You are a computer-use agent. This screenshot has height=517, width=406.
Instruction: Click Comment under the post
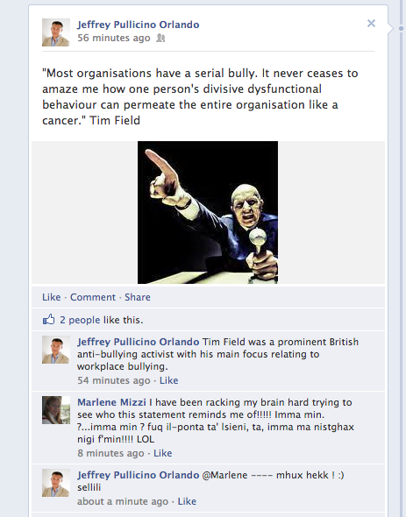(93, 297)
